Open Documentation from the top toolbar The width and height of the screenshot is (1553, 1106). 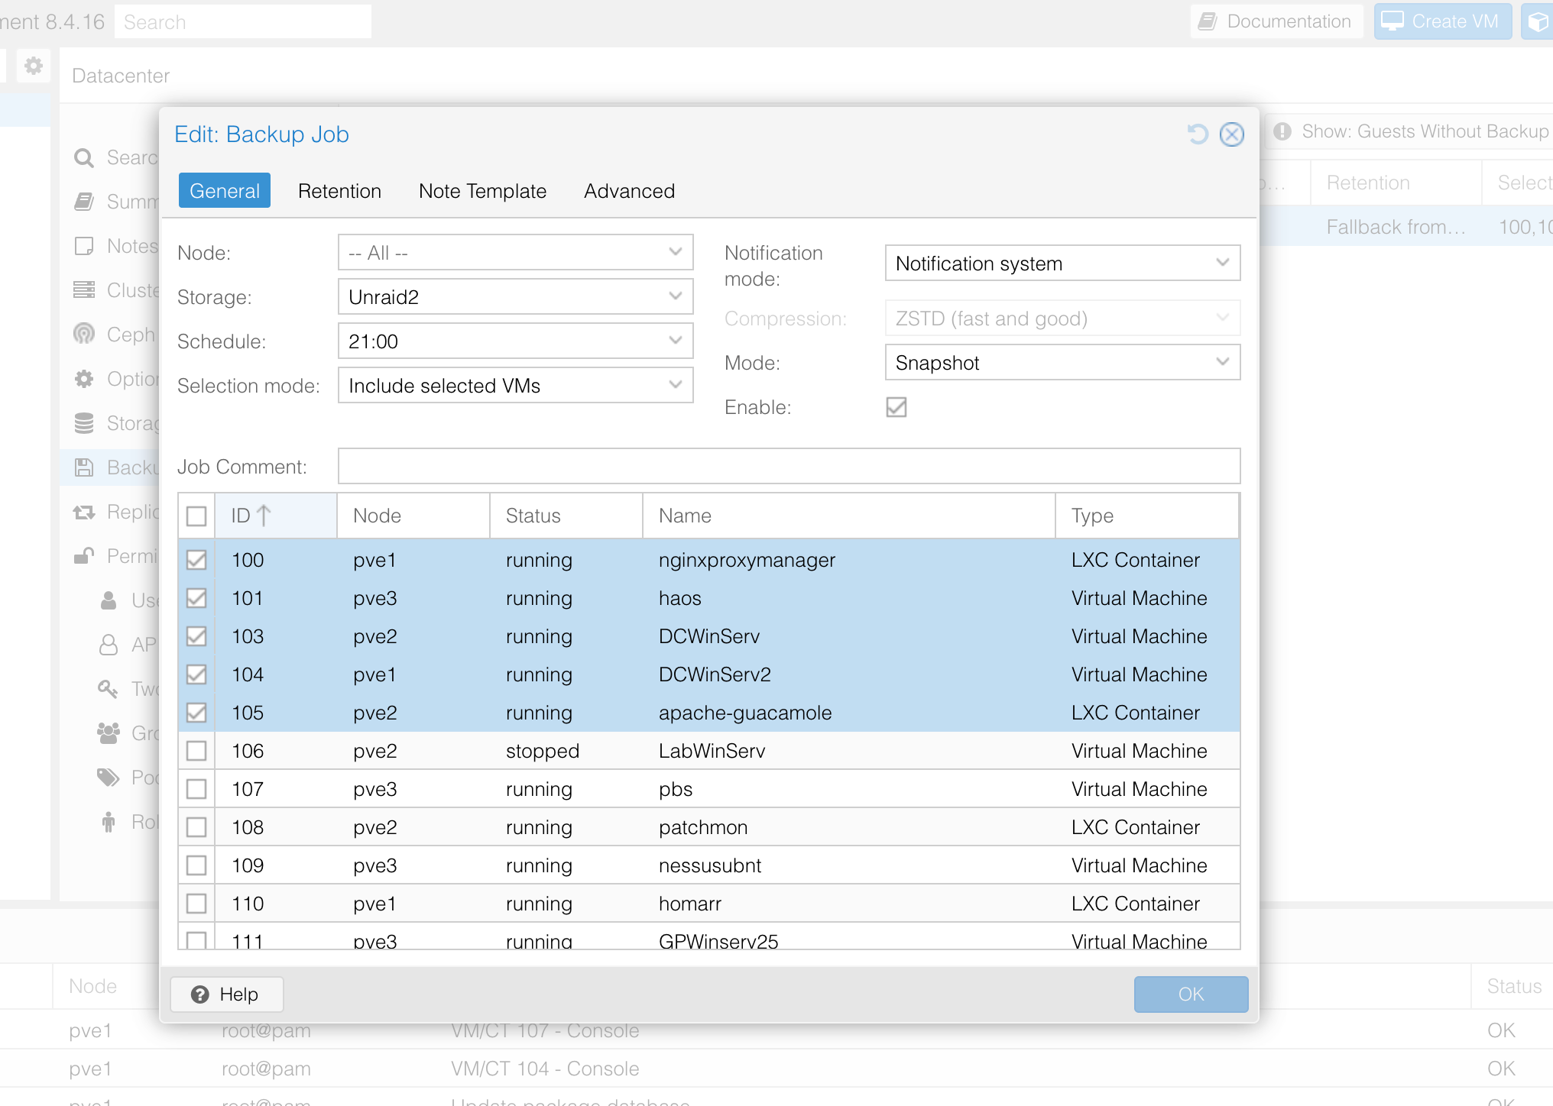(1276, 21)
